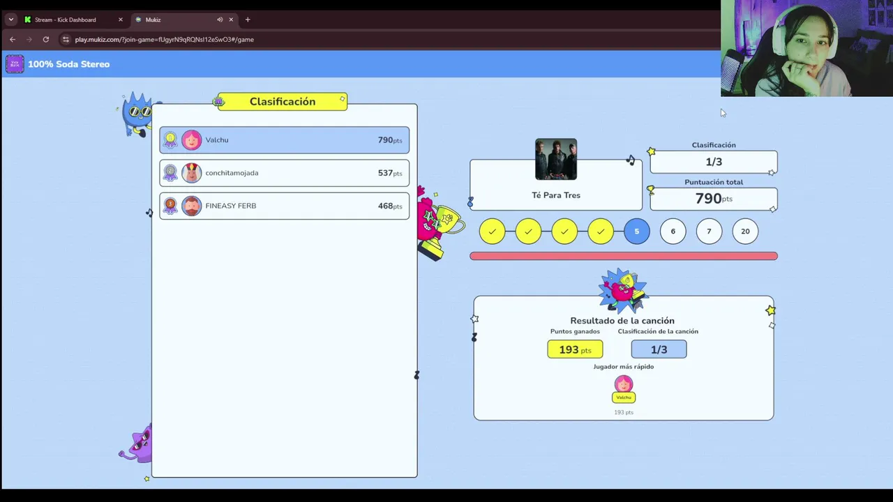Click conchitamojada's avatar icon
Viewport: 893px width, 502px height.
point(191,173)
